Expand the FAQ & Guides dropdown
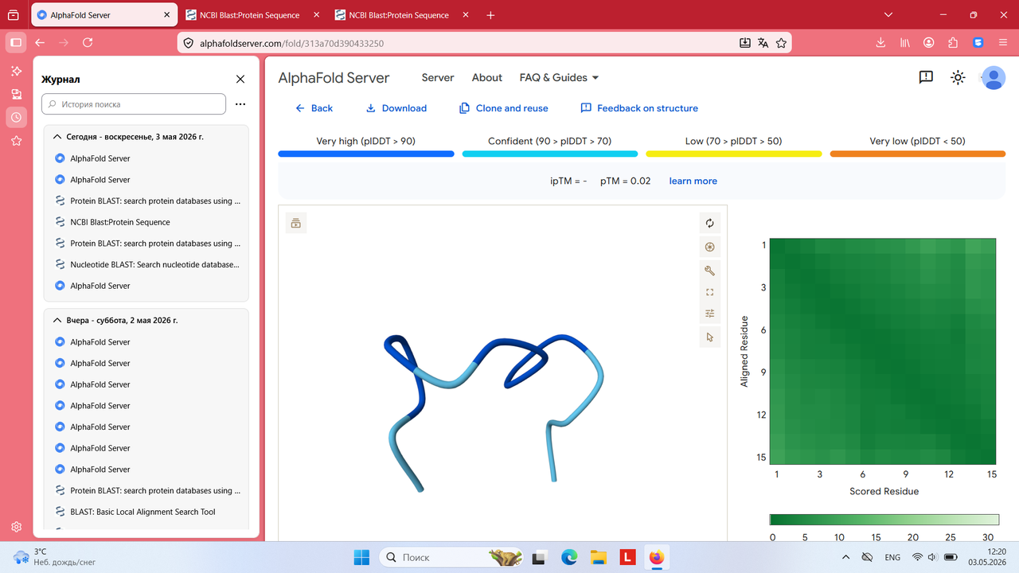1019x573 pixels. (559, 77)
